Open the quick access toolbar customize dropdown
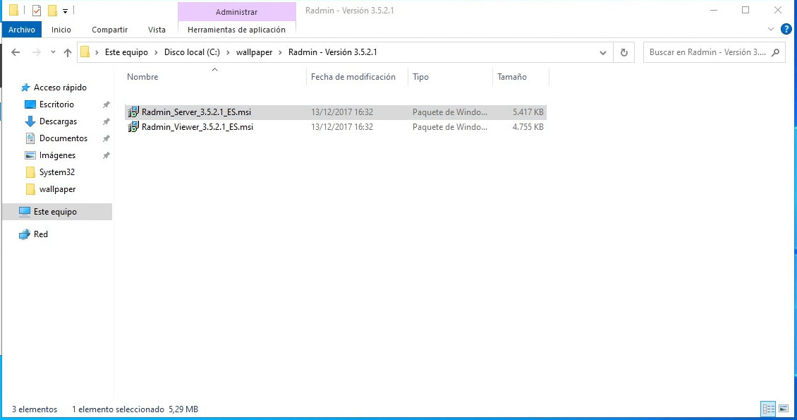The height and width of the screenshot is (420, 797). coord(65,11)
